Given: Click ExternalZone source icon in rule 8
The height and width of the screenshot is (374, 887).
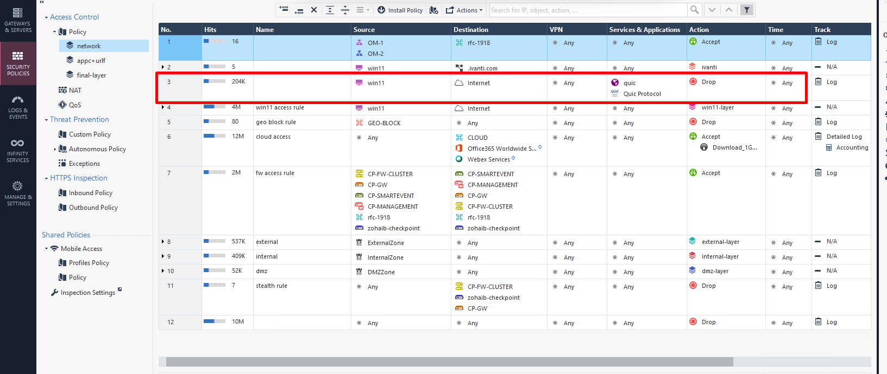Looking at the screenshot, I should pos(359,242).
